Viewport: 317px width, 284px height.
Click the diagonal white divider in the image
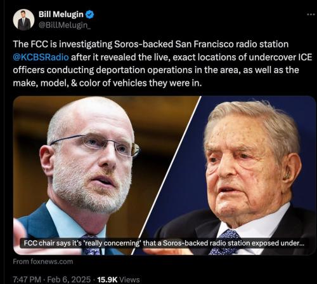(167, 175)
